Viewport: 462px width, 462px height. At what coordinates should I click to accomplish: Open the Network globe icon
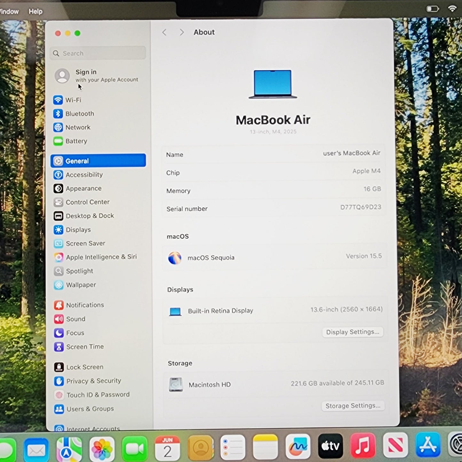pyautogui.click(x=58, y=127)
